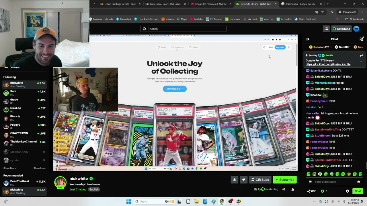Open File Explorer from the taskbar
This screenshot has height=206, width=367.
click(196, 201)
